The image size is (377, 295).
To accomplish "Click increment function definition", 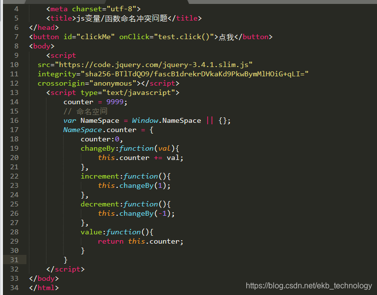I will pyautogui.click(x=125, y=176).
